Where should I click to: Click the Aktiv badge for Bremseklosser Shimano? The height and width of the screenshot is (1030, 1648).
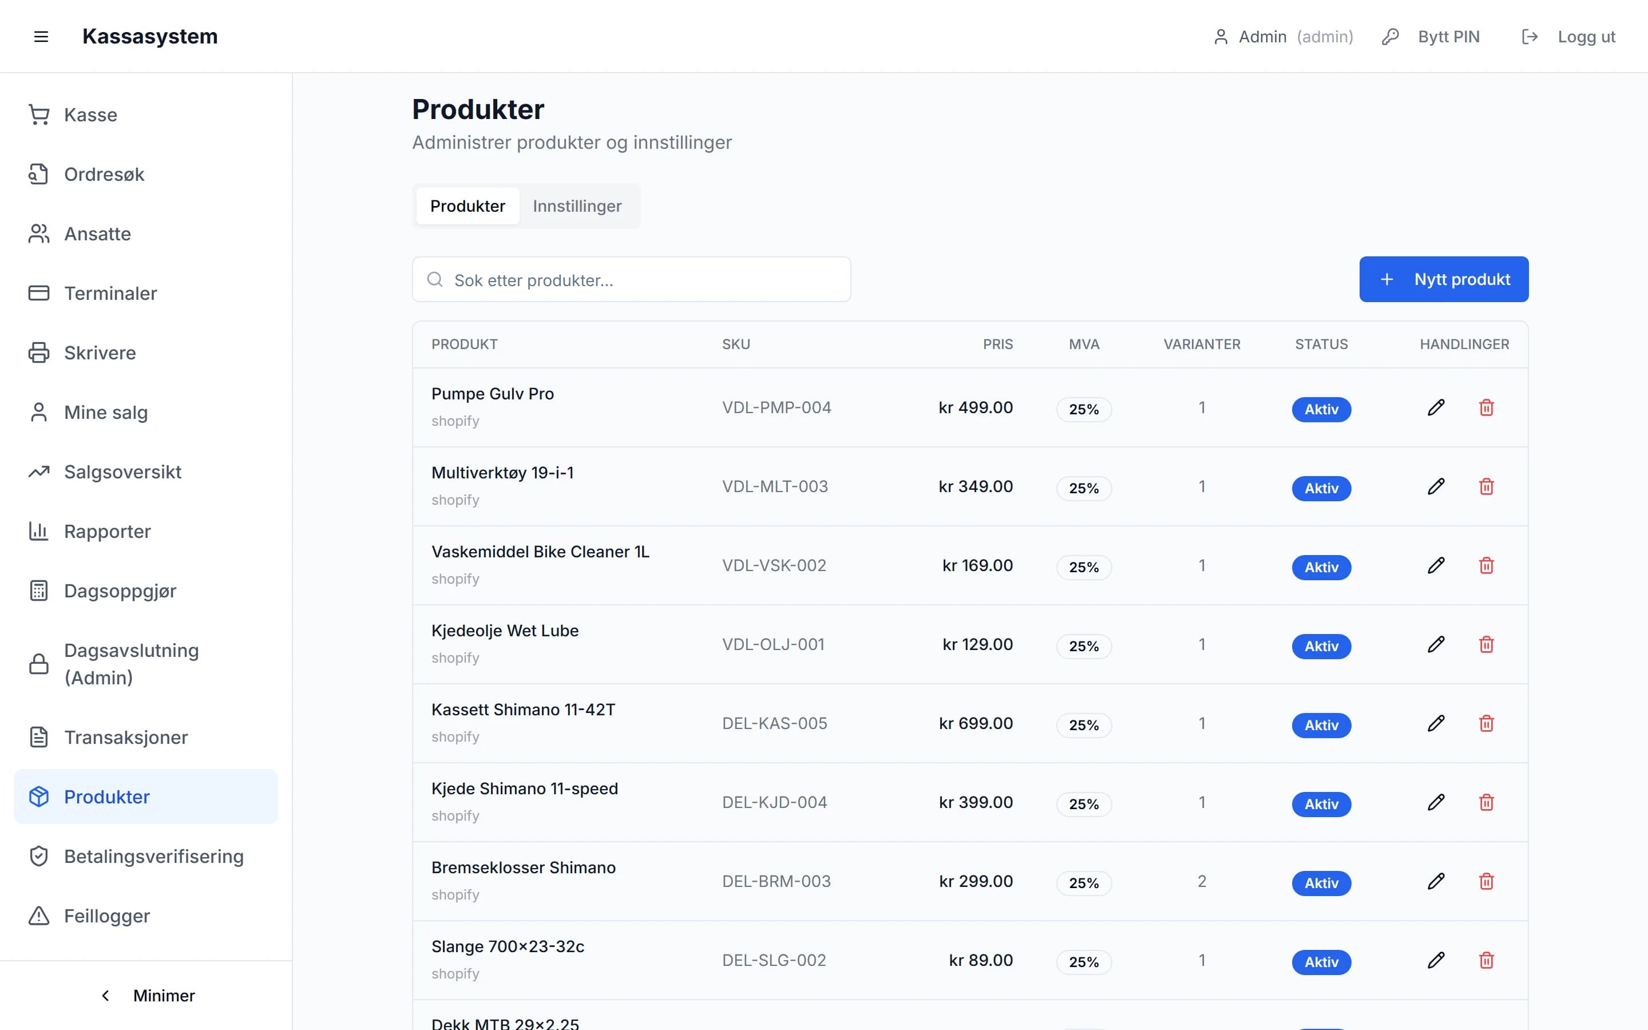point(1321,884)
